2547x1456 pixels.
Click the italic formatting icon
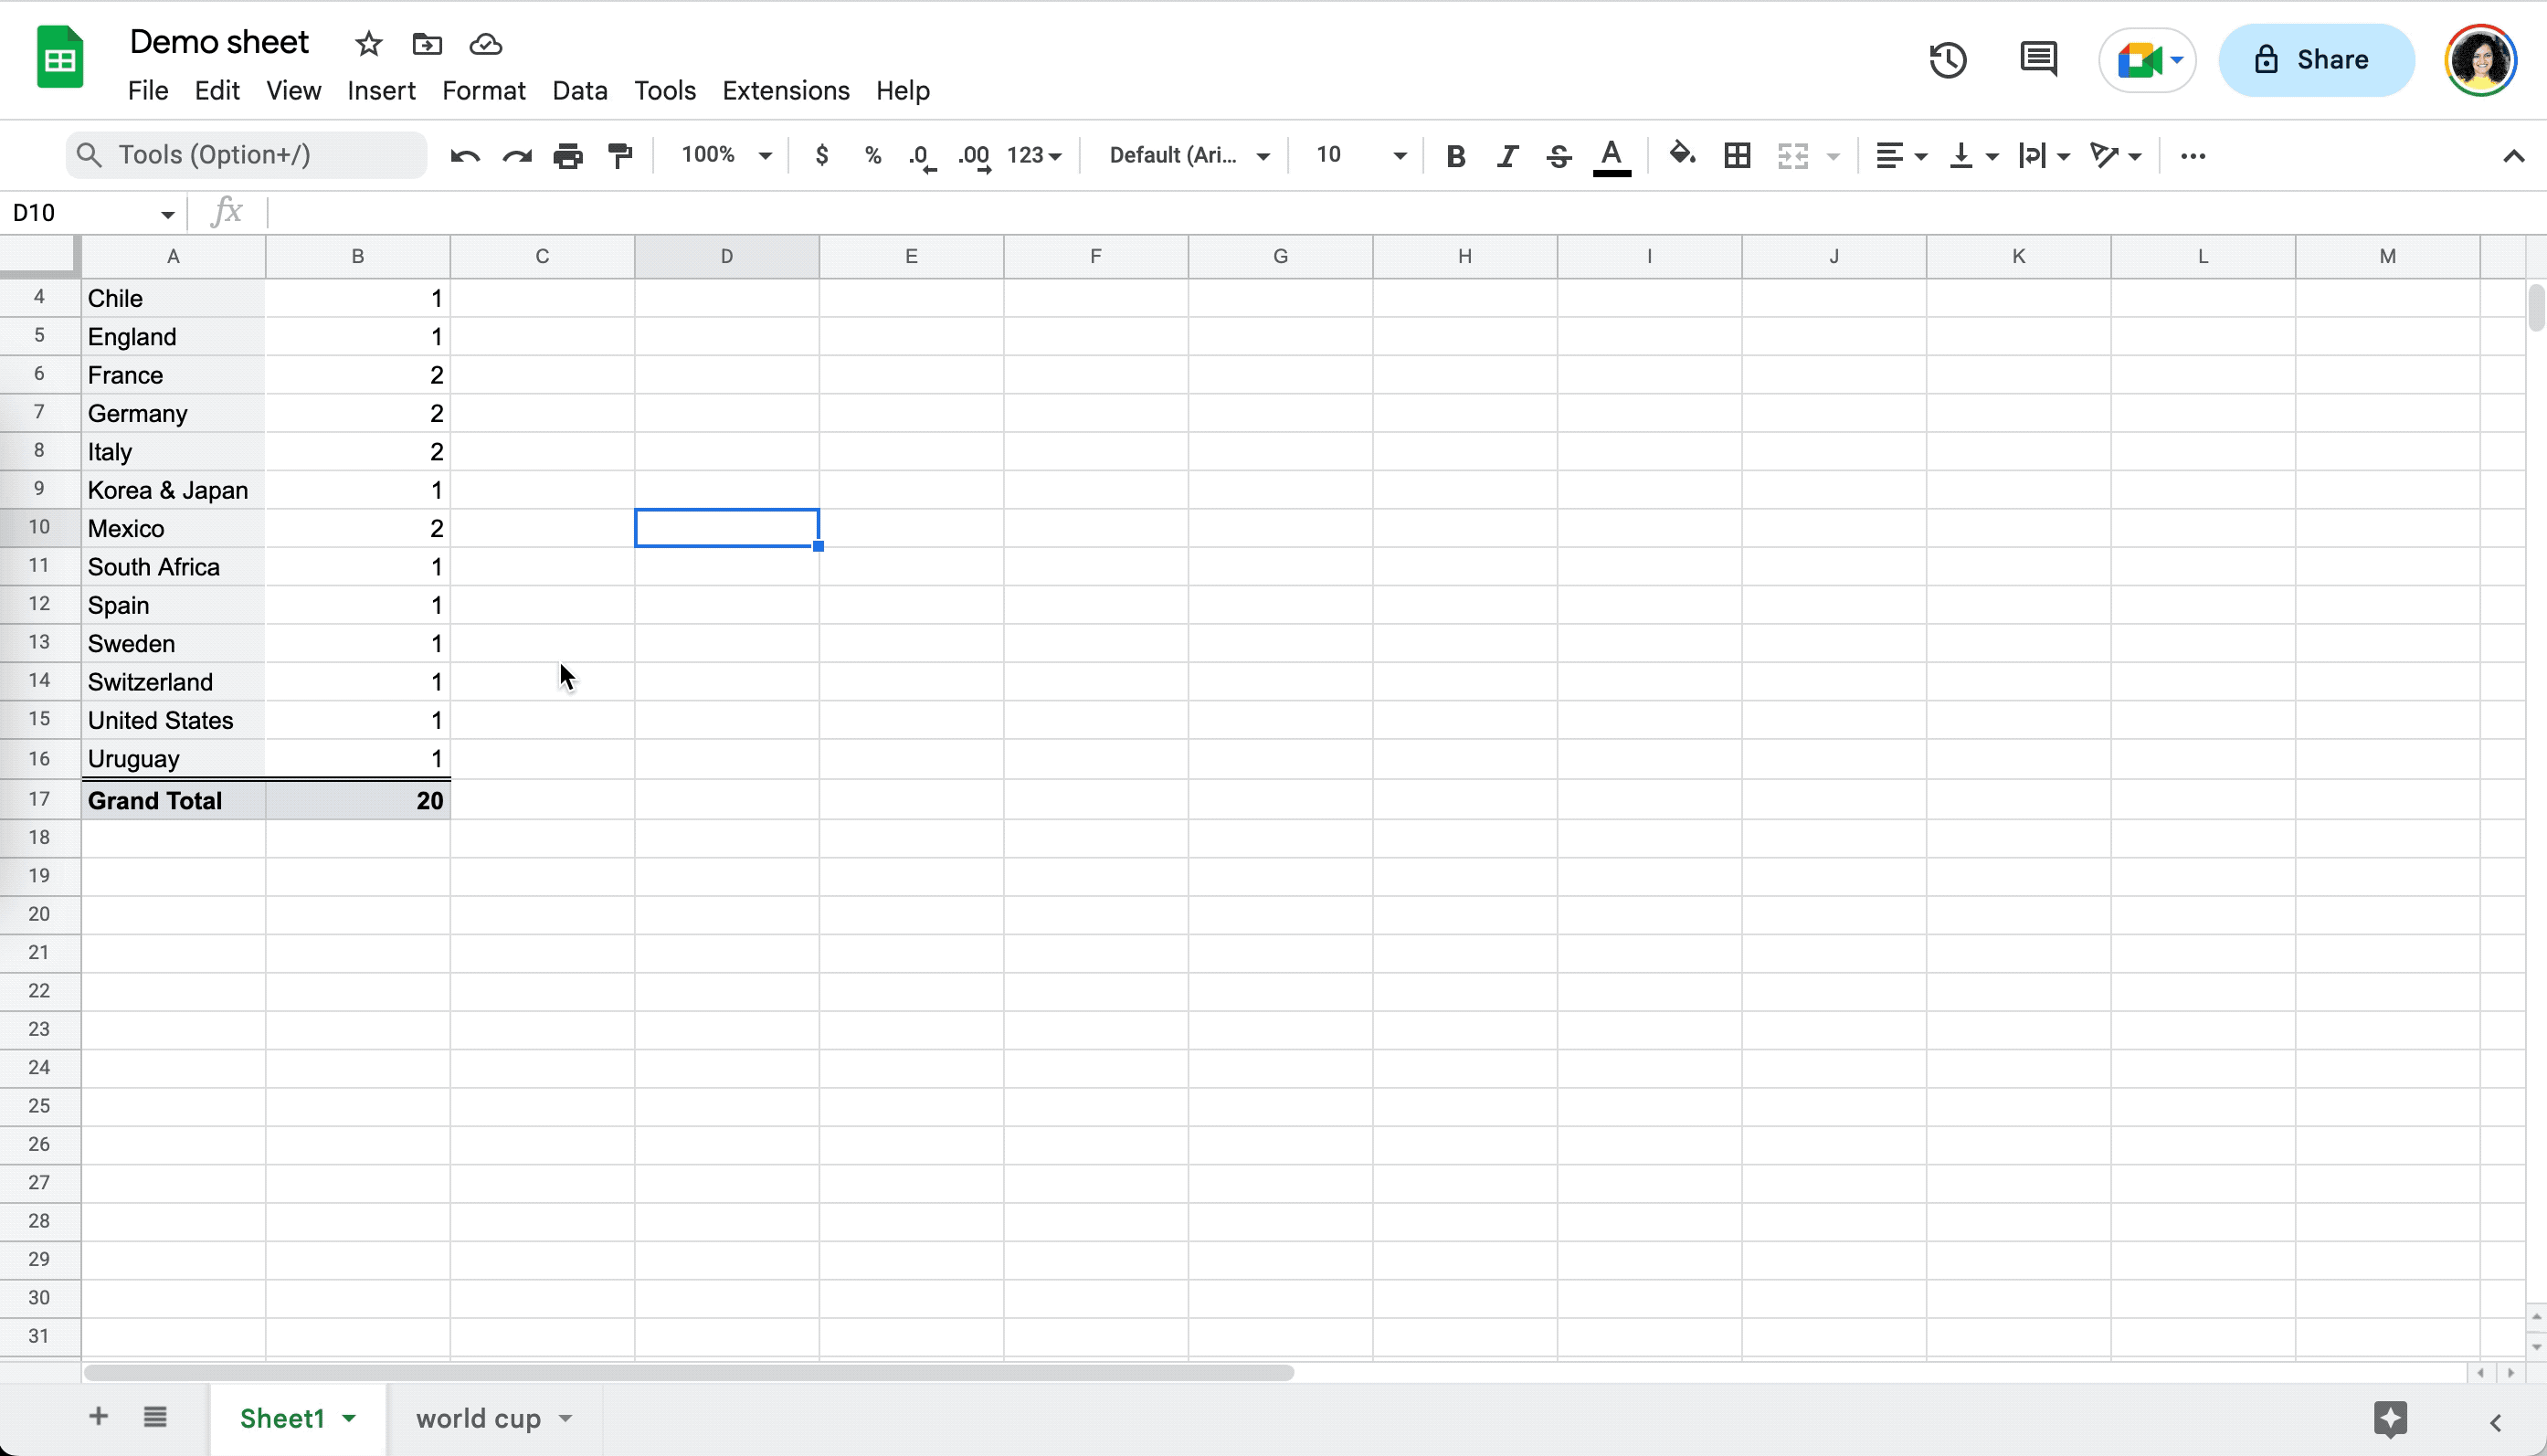pos(1508,156)
